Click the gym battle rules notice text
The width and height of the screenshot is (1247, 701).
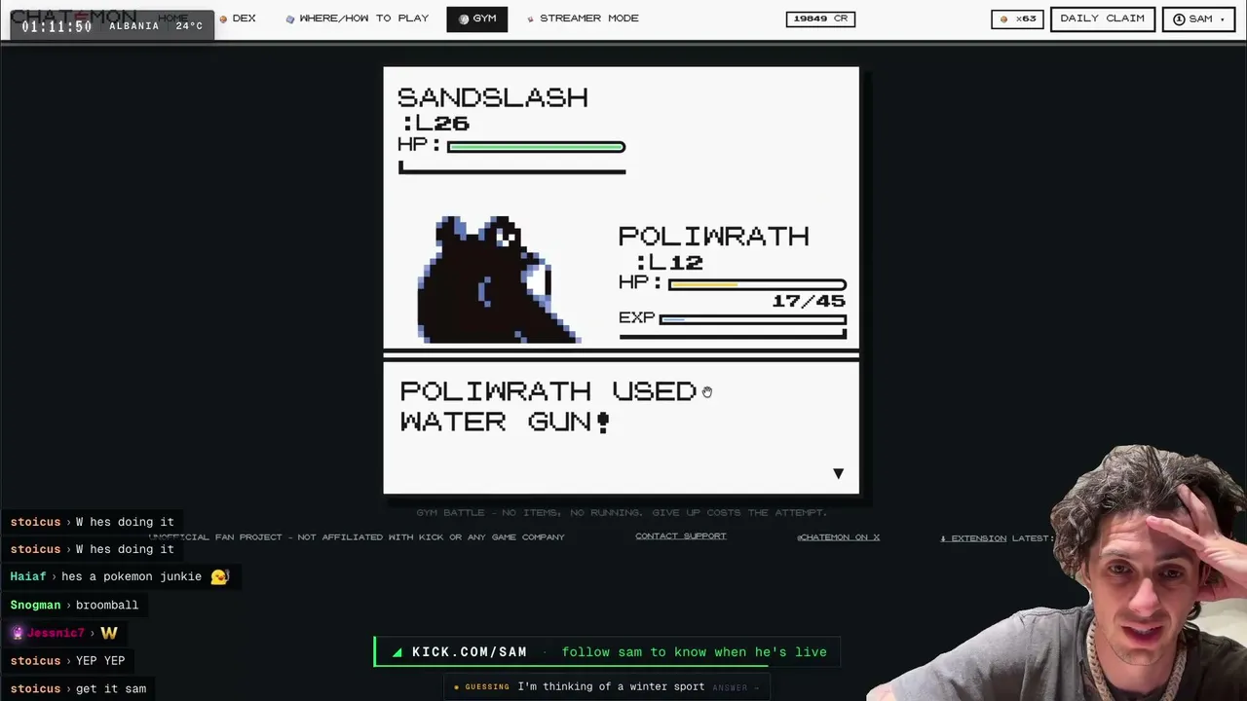622,513
